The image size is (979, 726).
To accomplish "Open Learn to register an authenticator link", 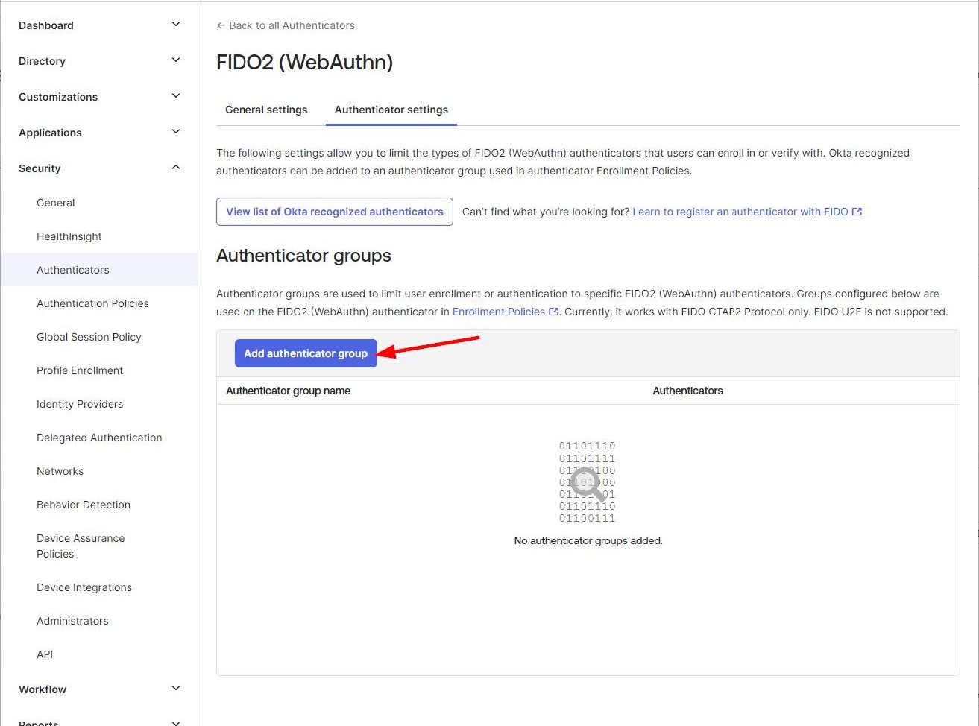I will (x=740, y=212).
